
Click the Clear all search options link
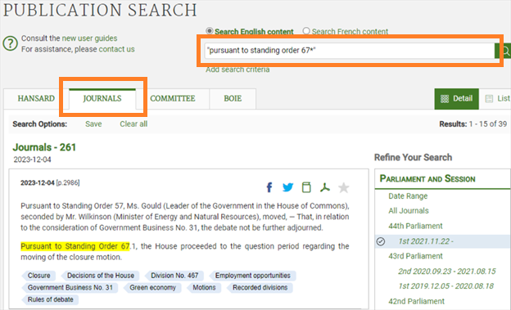(133, 124)
